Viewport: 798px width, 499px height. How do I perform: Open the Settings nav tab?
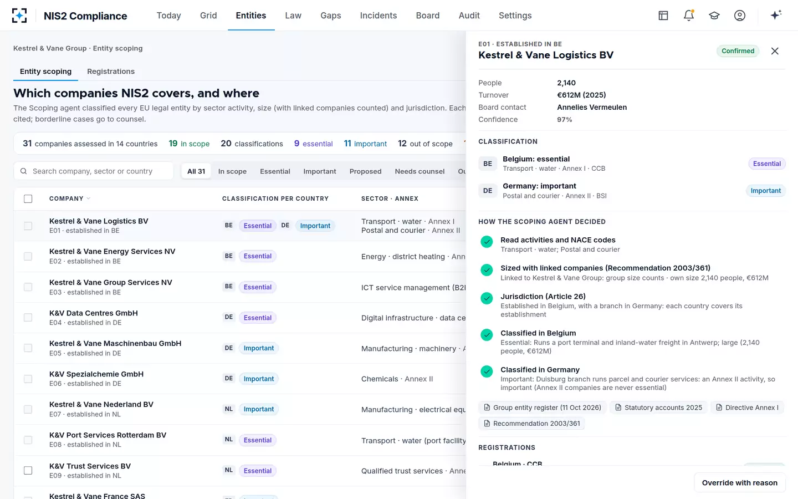pos(515,16)
